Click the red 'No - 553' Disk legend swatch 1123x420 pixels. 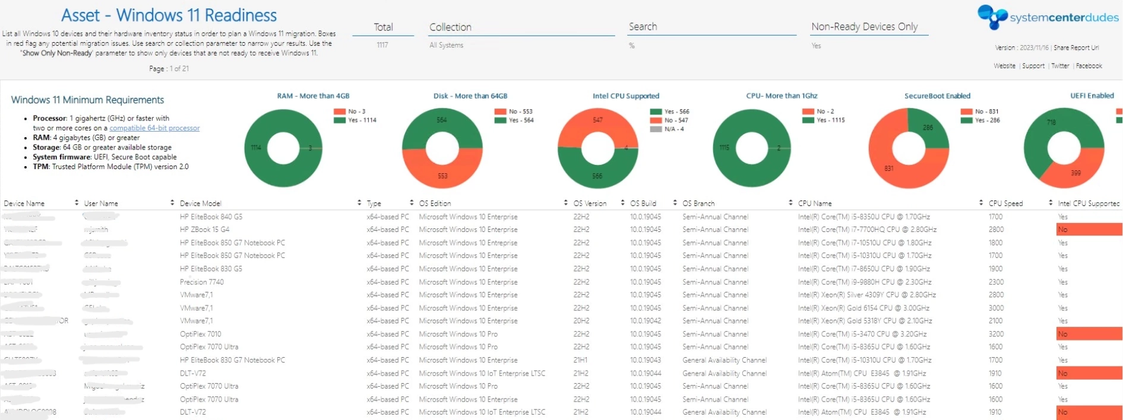point(500,112)
